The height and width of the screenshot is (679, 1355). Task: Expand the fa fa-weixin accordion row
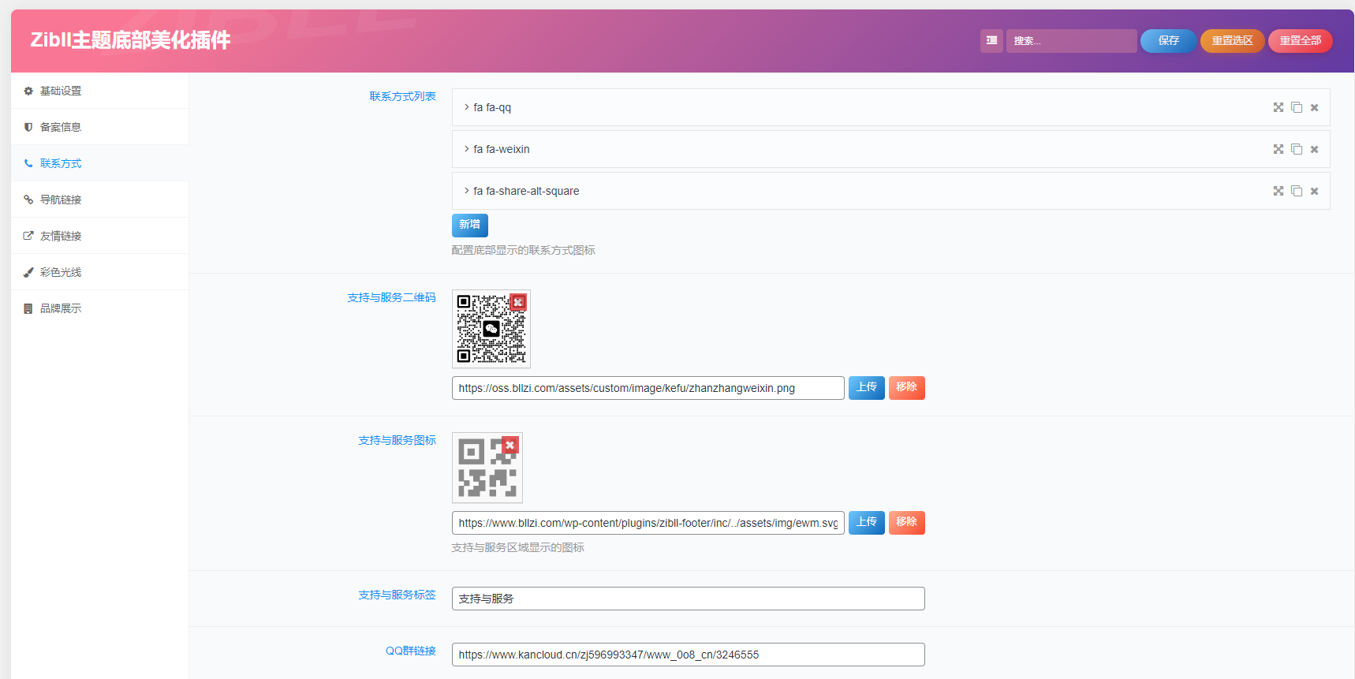click(x=890, y=149)
